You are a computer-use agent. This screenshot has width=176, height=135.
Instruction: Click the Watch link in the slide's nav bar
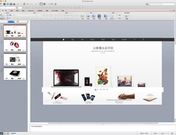[103, 40]
